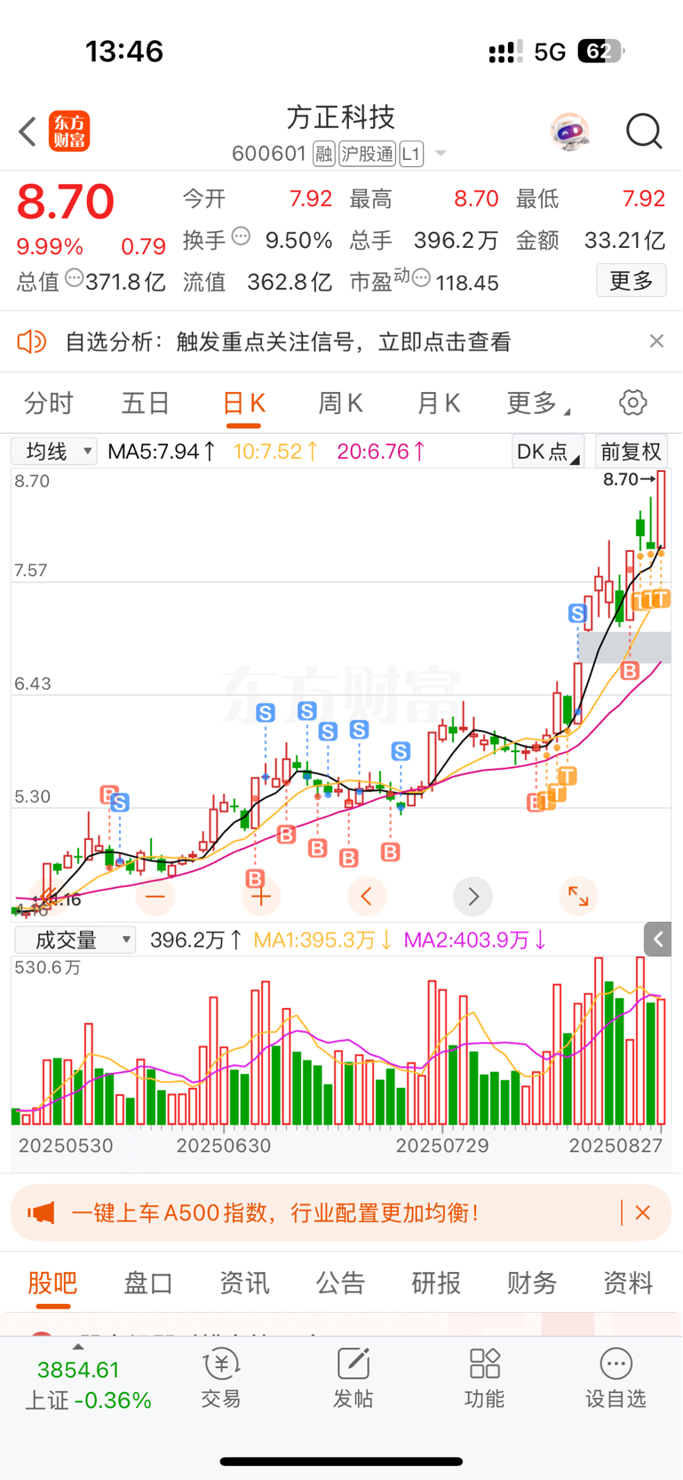Switch to 五日 chart tab
This screenshot has width=683, height=1480.
pyautogui.click(x=146, y=404)
